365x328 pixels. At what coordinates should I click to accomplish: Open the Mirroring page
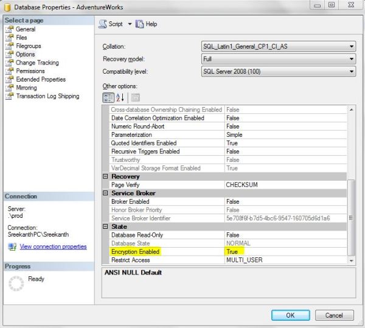click(x=26, y=88)
